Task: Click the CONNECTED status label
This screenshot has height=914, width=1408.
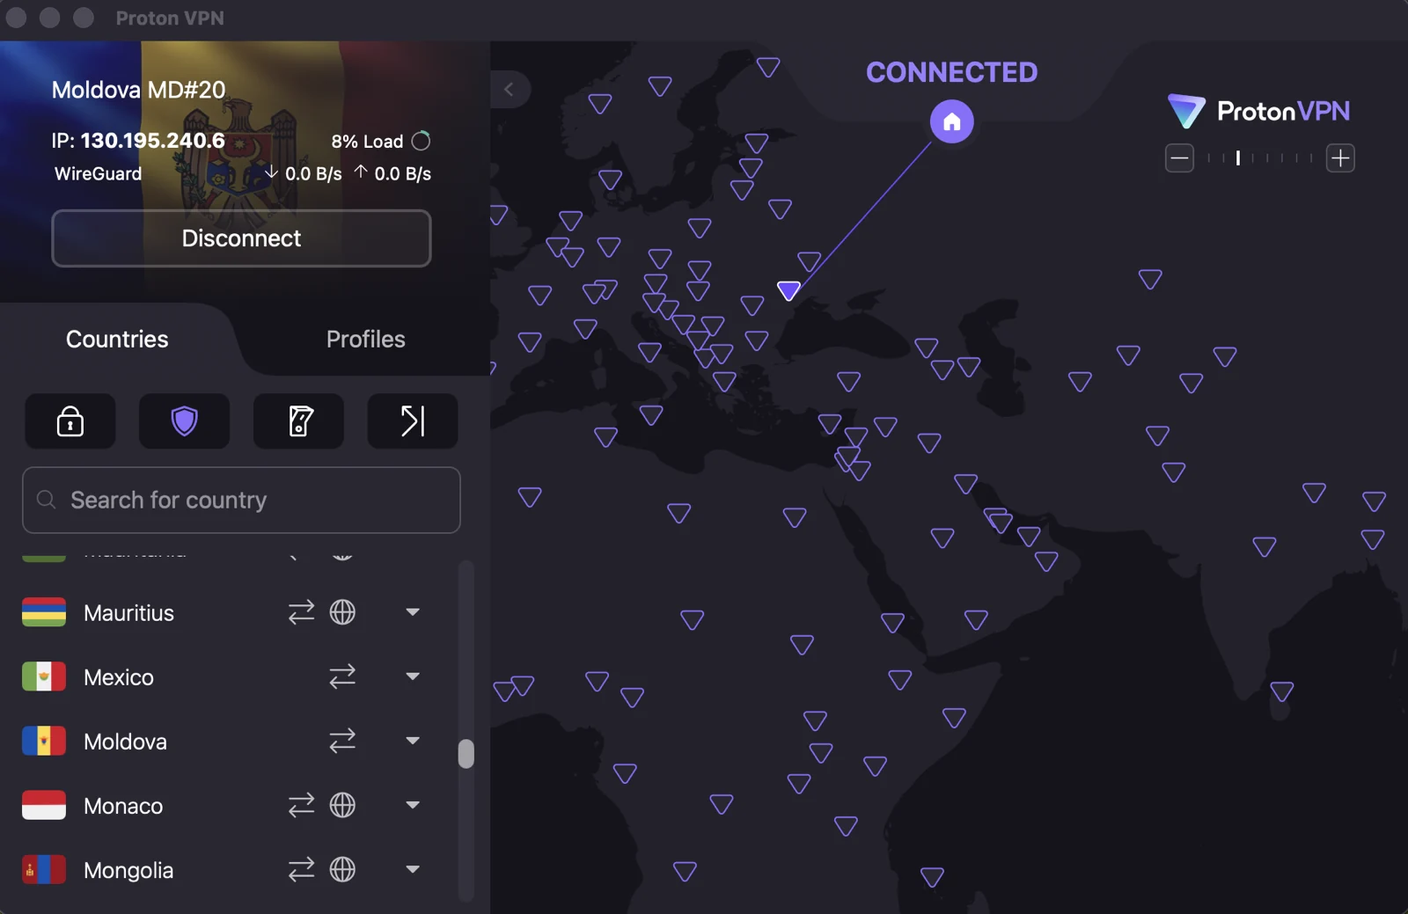Action: 952,72
